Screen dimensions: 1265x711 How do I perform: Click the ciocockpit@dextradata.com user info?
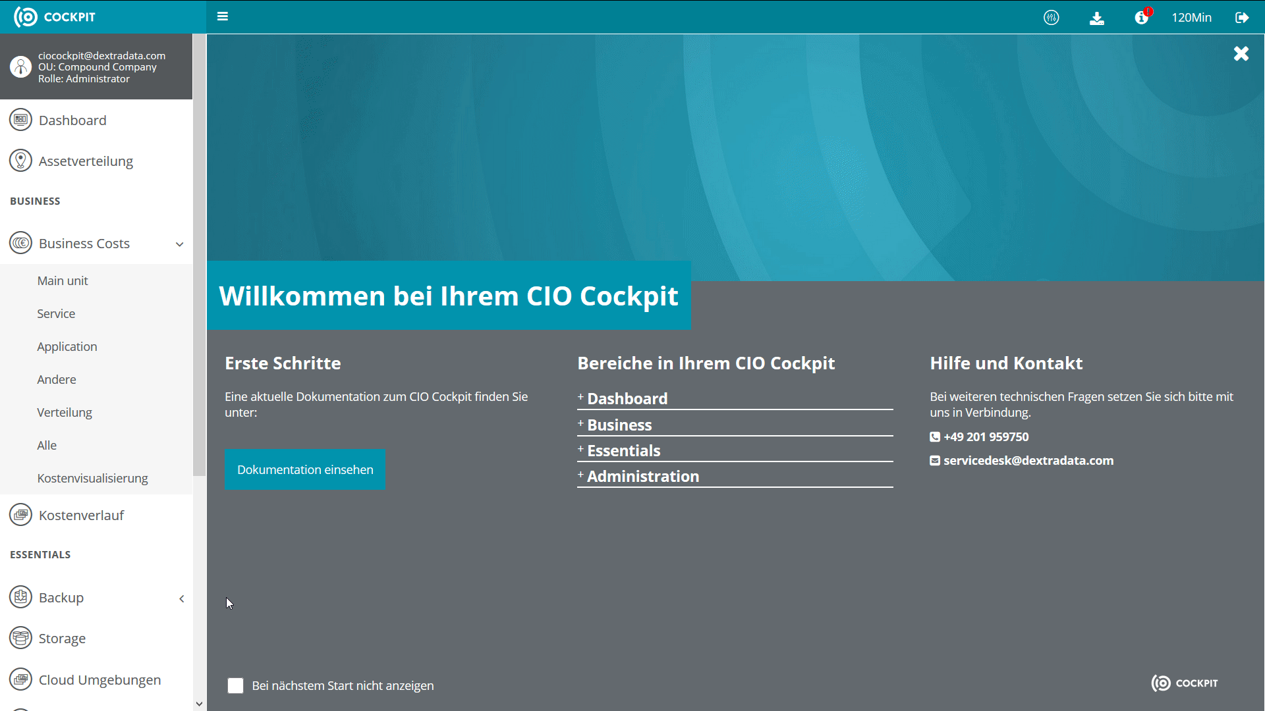pyautogui.click(x=101, y=56)
